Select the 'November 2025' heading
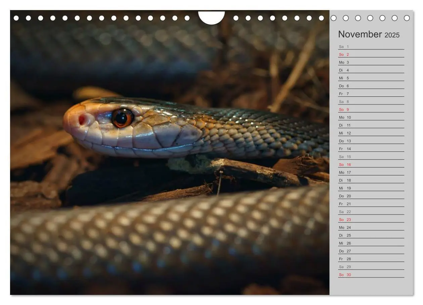Viewport: 423px width, 305px height. click(369, 35)
